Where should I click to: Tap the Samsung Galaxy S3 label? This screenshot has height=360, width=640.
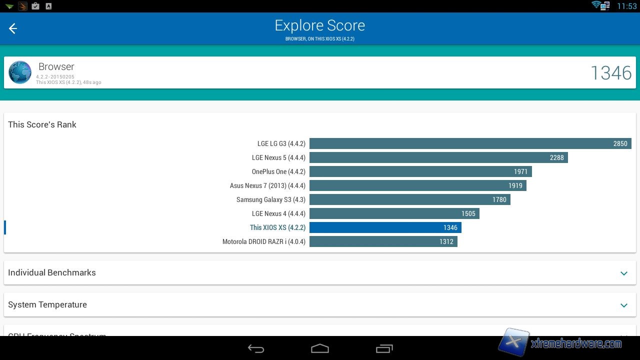(270, 199)
